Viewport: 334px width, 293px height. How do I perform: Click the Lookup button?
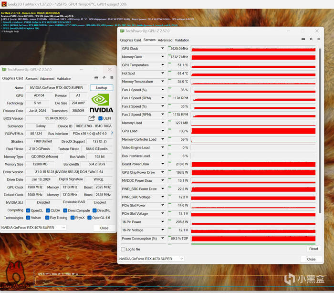101,88
